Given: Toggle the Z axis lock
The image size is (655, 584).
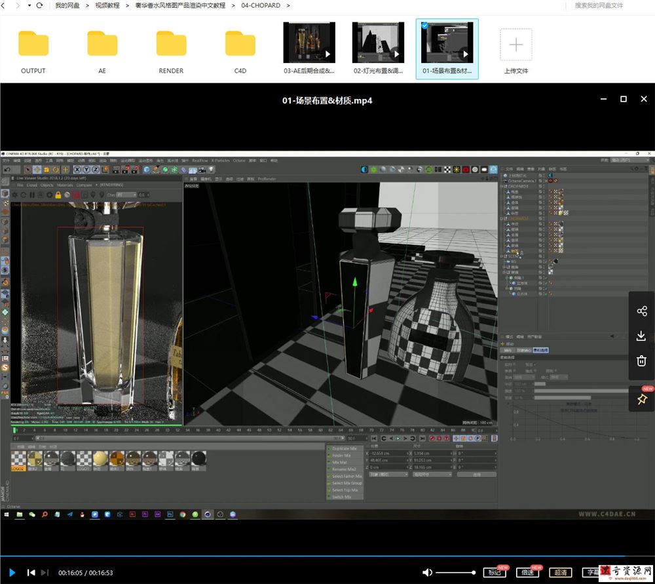Looking at the screenshot, I should pyautogui.click(x=95, y=169).
